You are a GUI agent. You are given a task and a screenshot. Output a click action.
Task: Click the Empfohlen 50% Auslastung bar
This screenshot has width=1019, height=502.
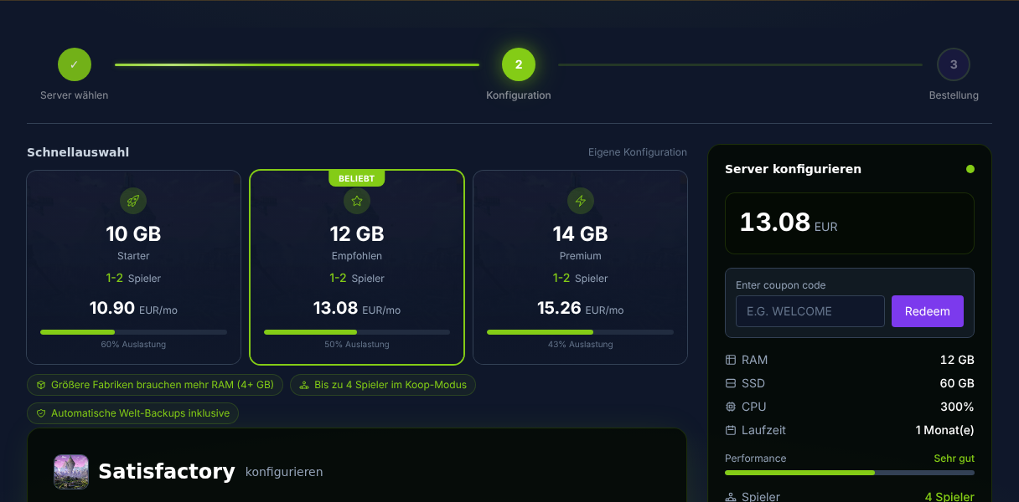(357, 332)
